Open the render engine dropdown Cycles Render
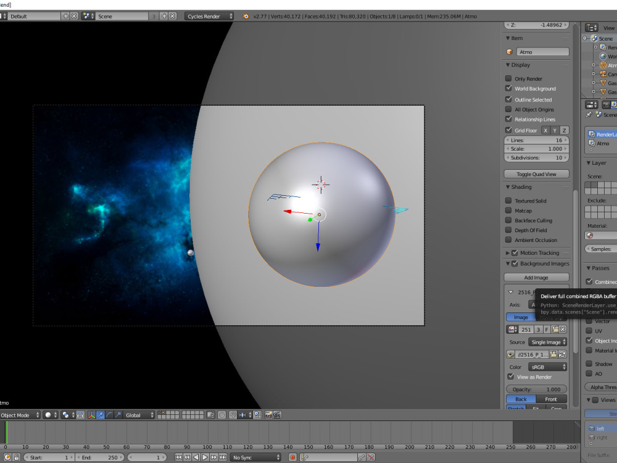 [209, 16]
